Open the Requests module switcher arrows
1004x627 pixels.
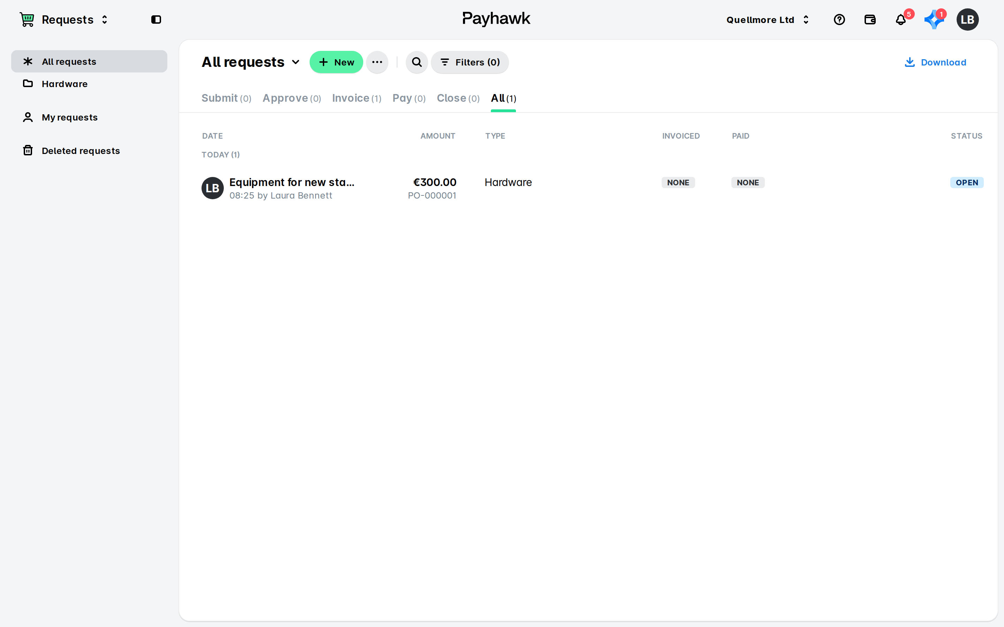coord(105,20)
